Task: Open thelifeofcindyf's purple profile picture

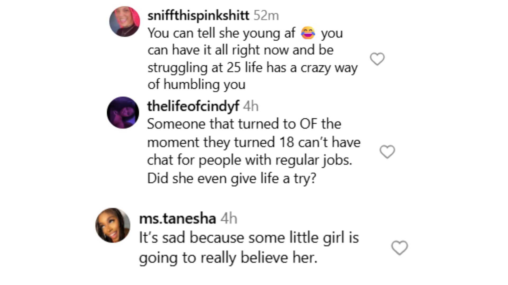Action: [x=123, y=113]
